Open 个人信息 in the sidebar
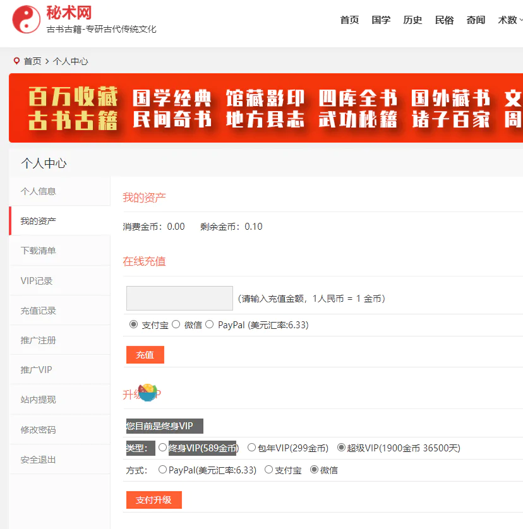 (60, 191)
